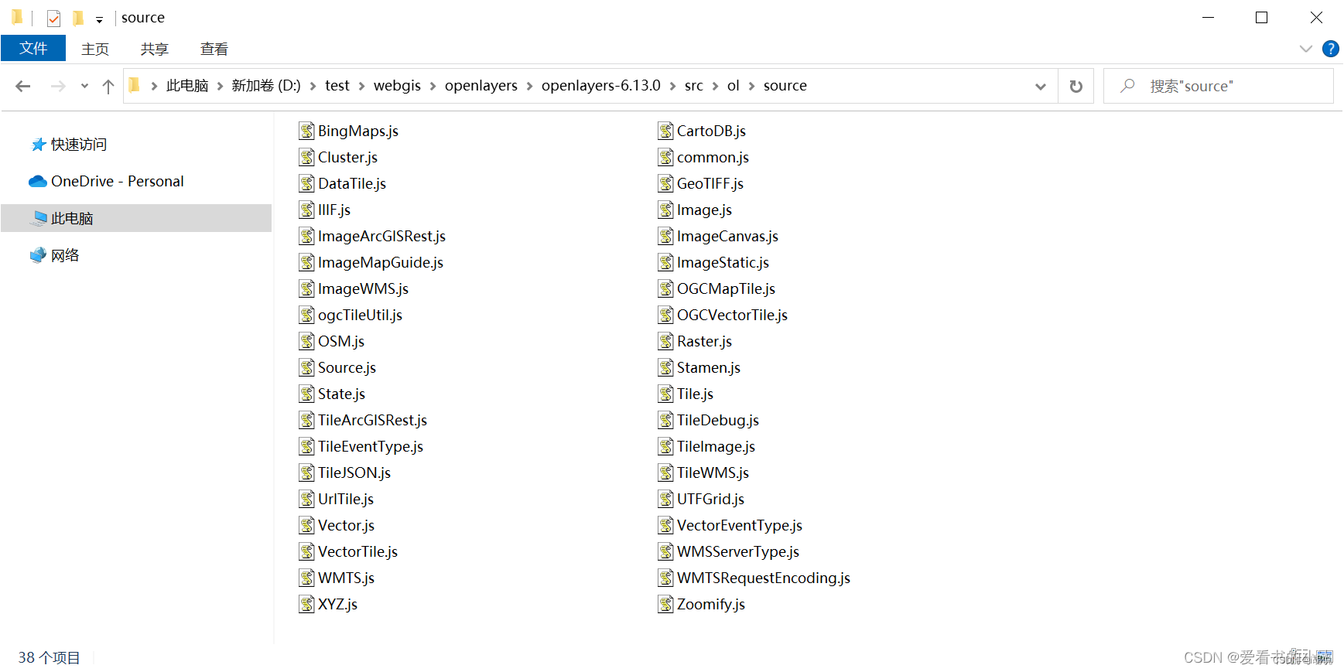Navigate to src in the breadcrumb
Screen dimensions: 1344x672
tap(694, 86)
